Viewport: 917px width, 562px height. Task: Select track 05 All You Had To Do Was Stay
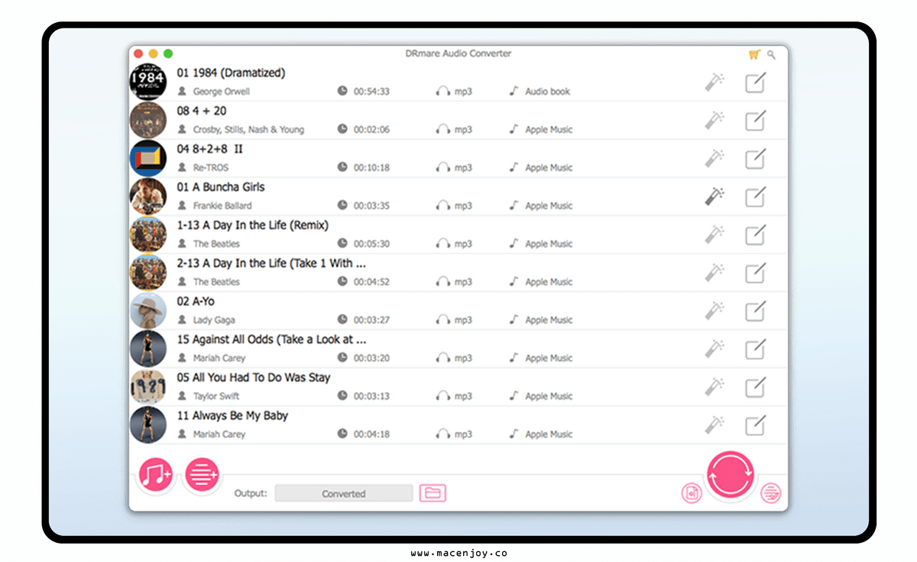tap(254, 378)
